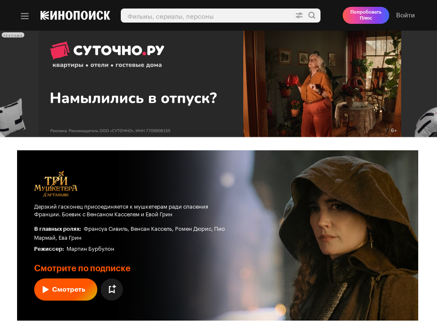Click the film description about гасконец
437x327 pixels.
coord(121,210)
